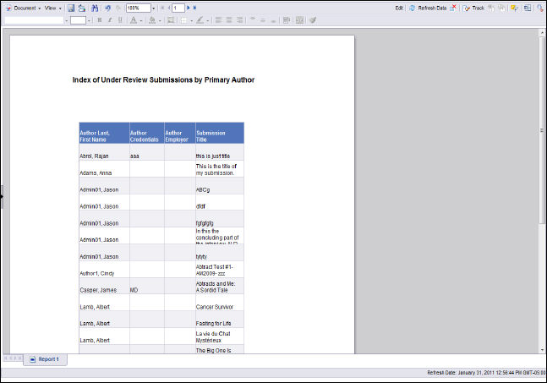This screenshot has height=383, width=547.
Task: Jump to last page arrow
Action: coord(195,7)
